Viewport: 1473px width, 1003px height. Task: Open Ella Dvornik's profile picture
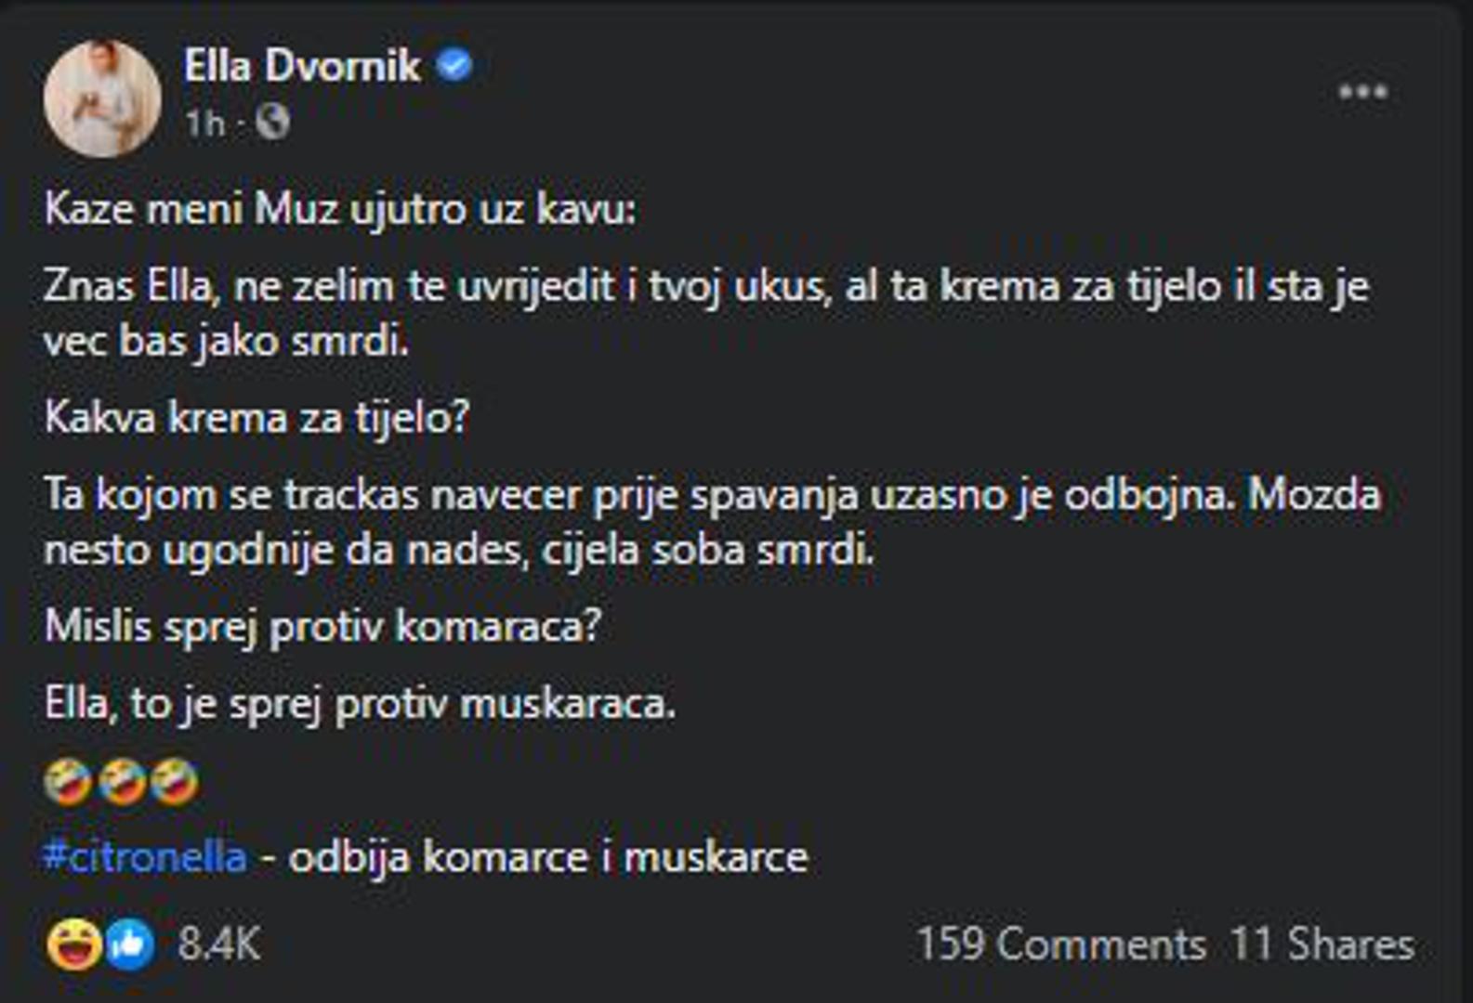pos(101,98)
